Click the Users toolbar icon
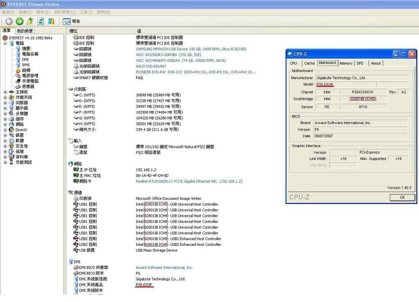This screenshot has height=302, width=419. pos(51,21)
